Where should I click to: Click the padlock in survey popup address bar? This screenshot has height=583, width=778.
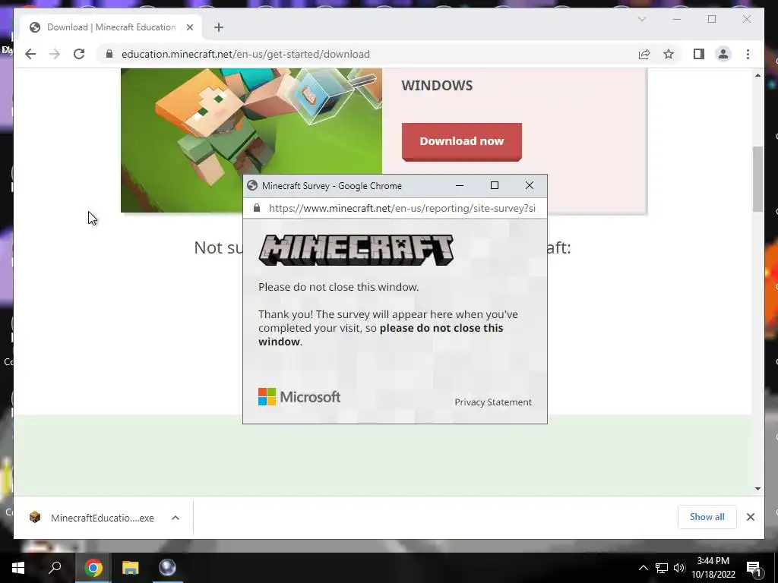coord(257,208)
